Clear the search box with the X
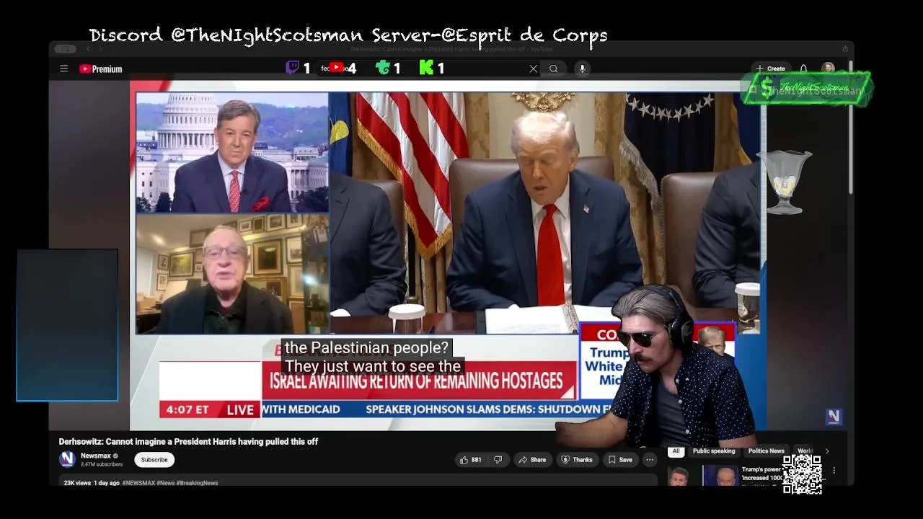Screen dimensions: 923x519 coord(534,68)
